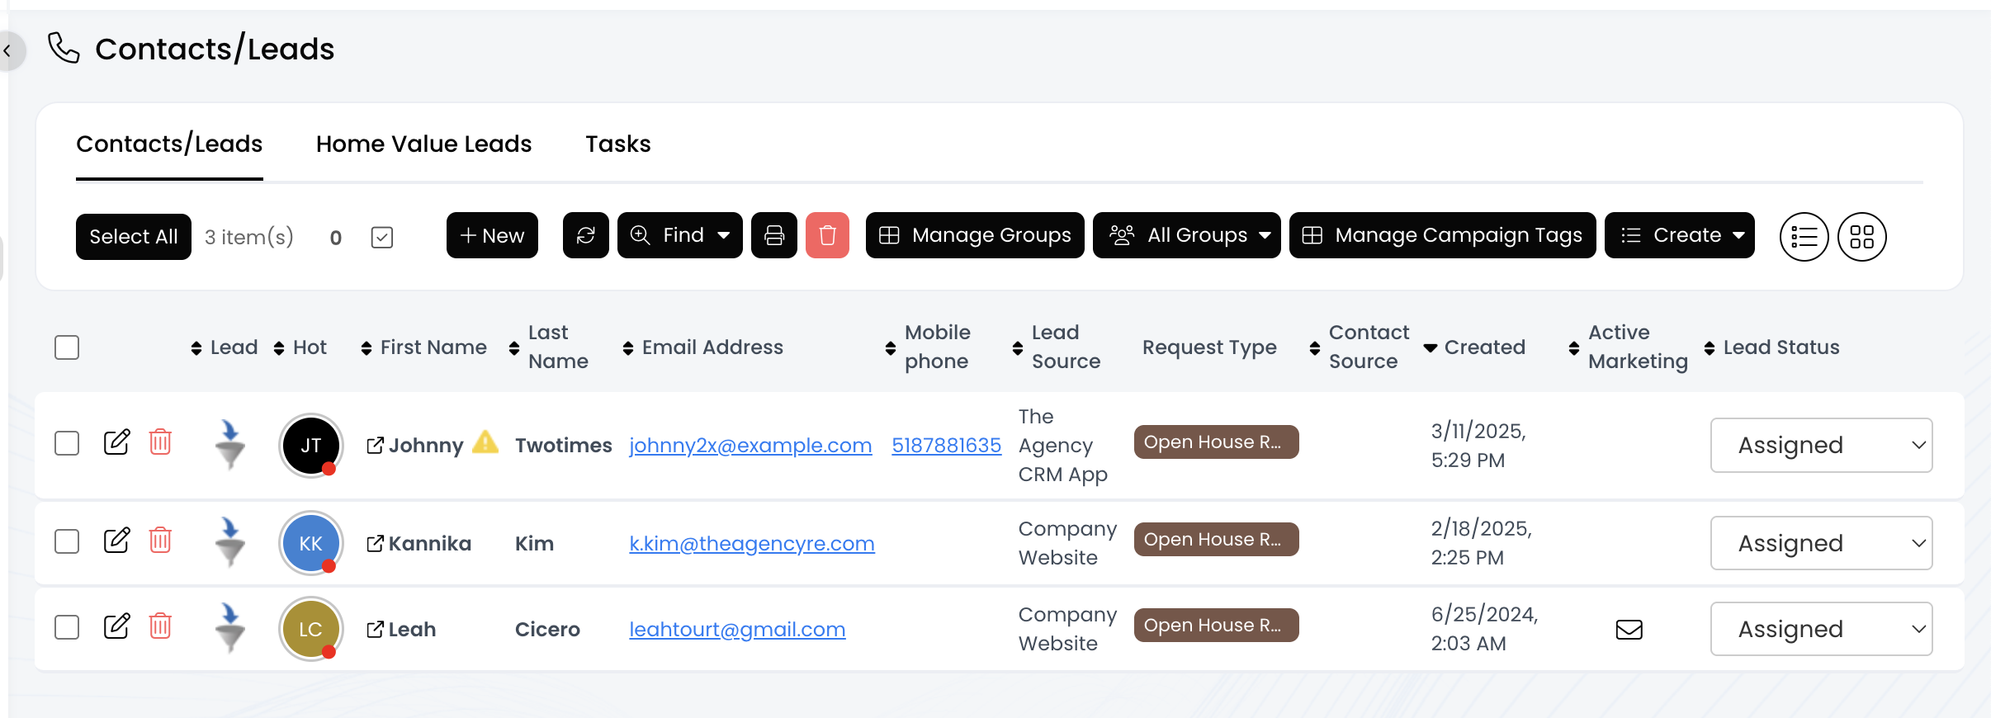The image size is (1991, 718).
Task: Click the KK avatar for Kannika
Action: pyautogui.click(x=310, y=543)
